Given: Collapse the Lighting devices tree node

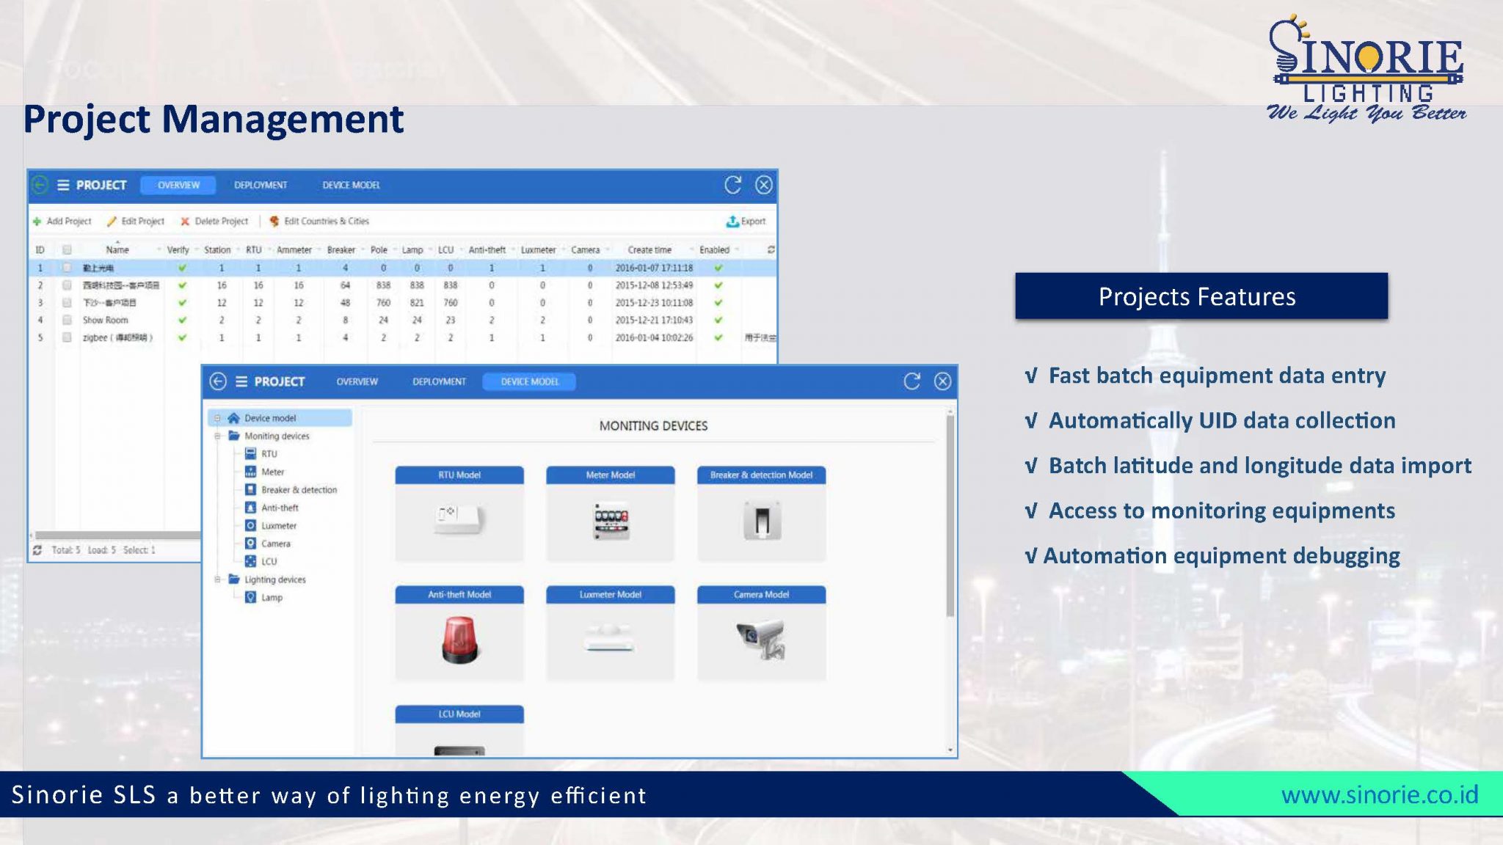Looking at the screenshot, I should 218,579.
